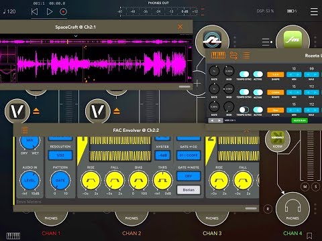The width and height of the screenshot is (322, 241).
Task: Show the on-screen keyboard icon
Action: coord(13,236)
